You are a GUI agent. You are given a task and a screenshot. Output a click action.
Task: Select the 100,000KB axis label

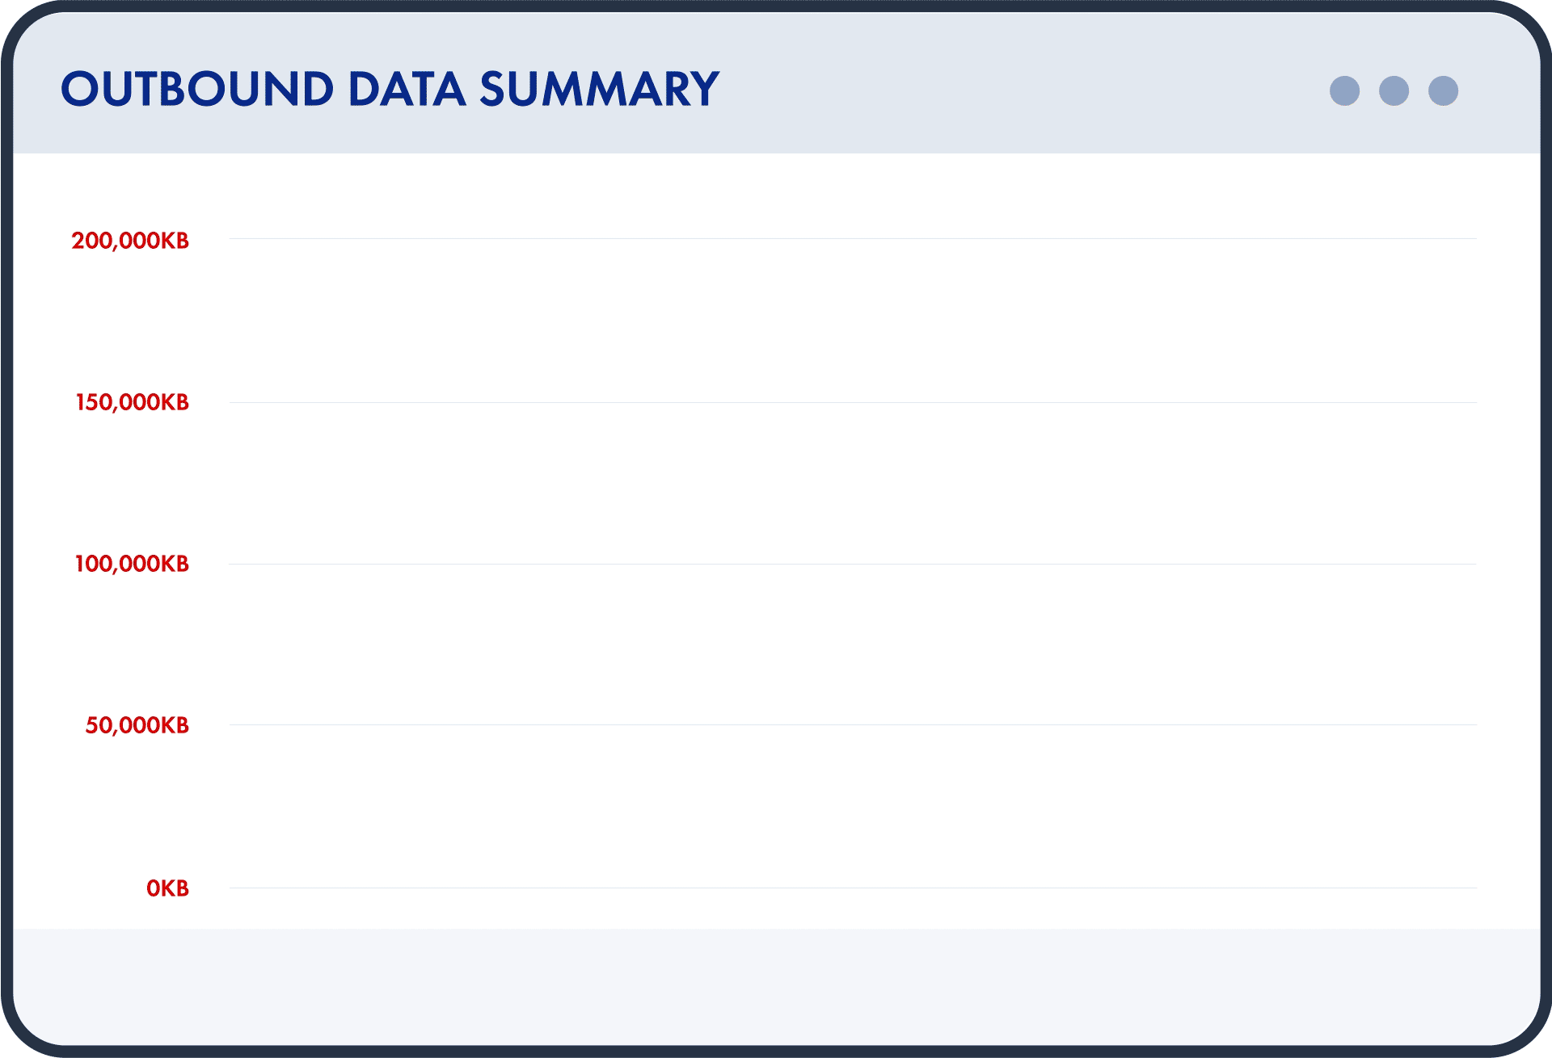[x=132, y=564]
